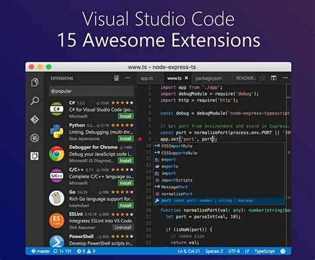Click the @popular extensions search field
The width and height of the screenshot is (315, 260).
pyautogui.click(x=91, y=91)
